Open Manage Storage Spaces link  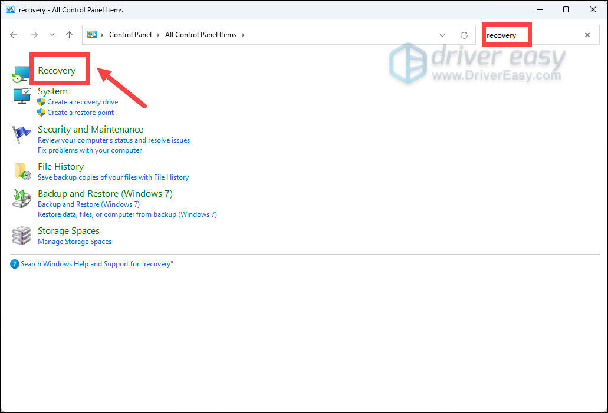[x=74, y=242]
